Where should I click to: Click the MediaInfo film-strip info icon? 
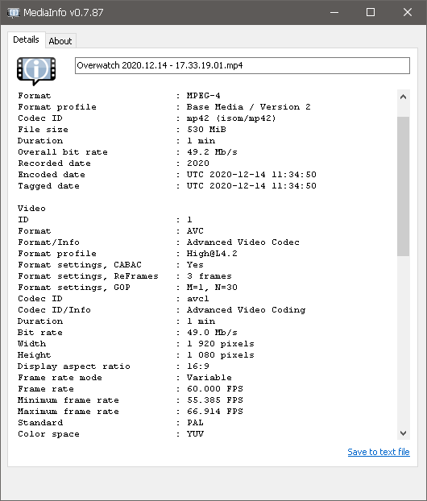(36, 71)
